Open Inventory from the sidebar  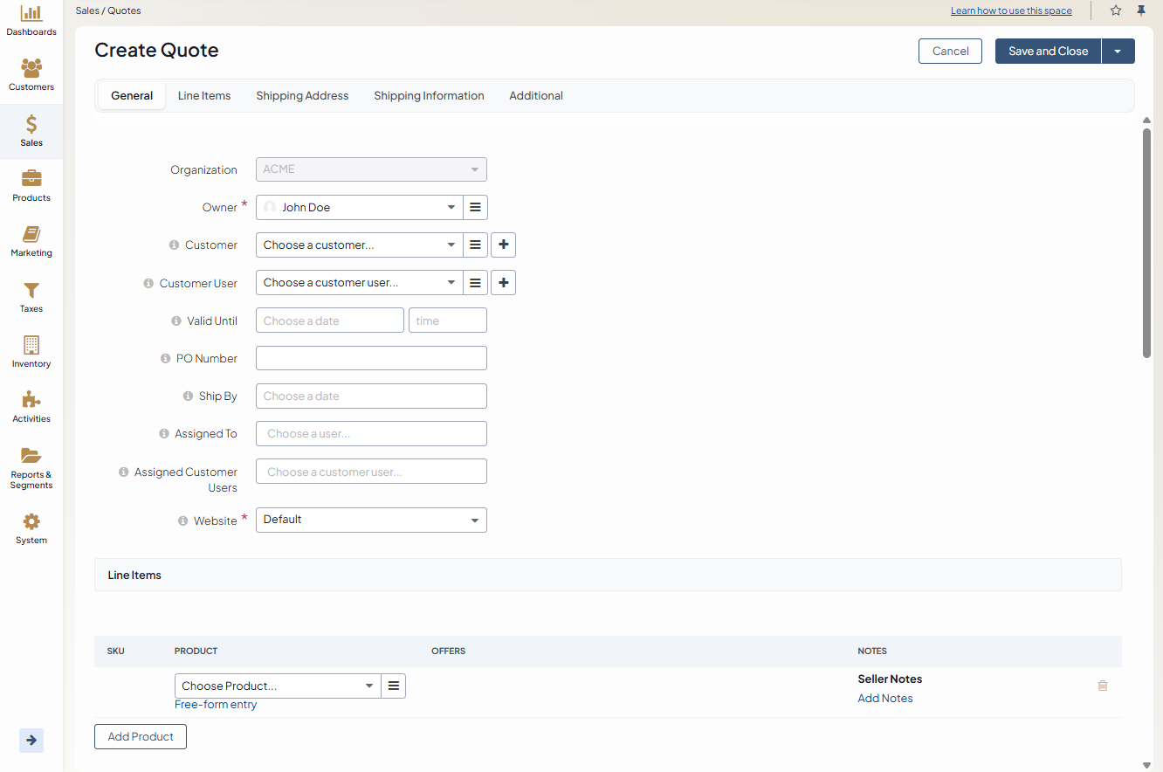(x=31, y=345)
